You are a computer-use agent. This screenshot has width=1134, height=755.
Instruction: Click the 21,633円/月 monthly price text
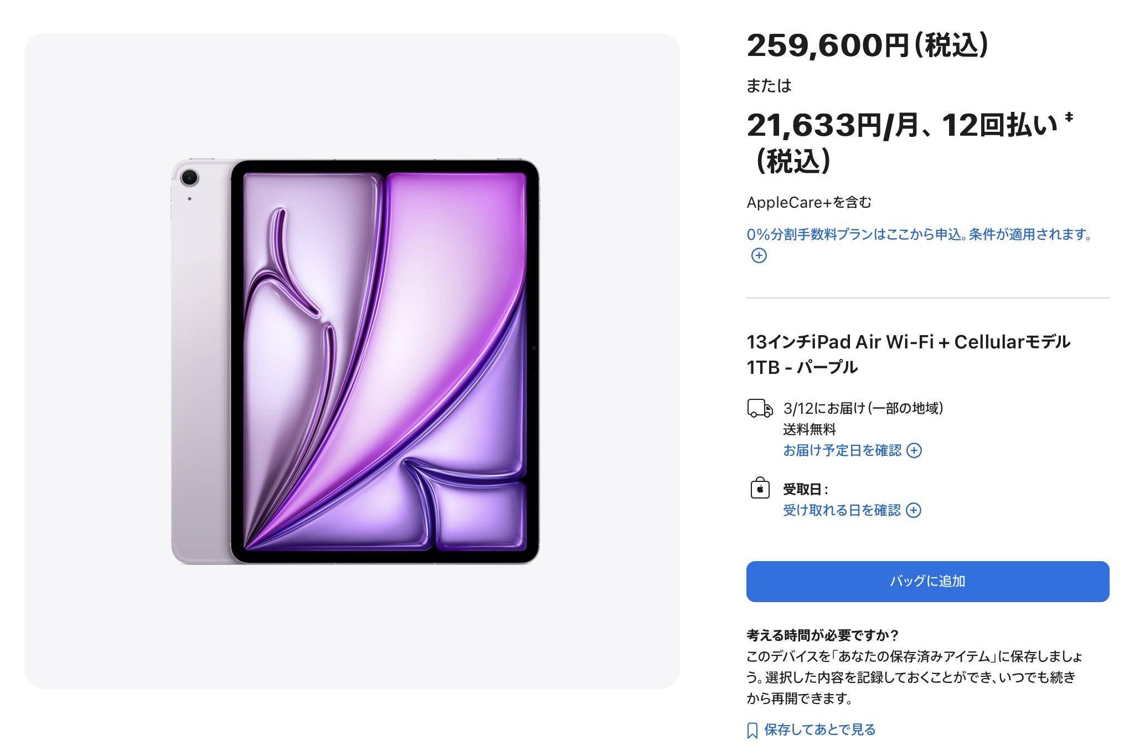[833, 125]
